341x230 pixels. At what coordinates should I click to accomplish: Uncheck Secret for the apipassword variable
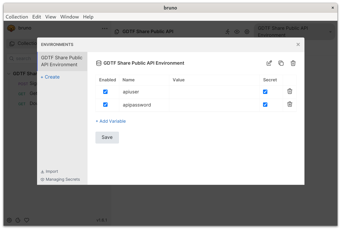pyautogui.click(x=265, y=104)
